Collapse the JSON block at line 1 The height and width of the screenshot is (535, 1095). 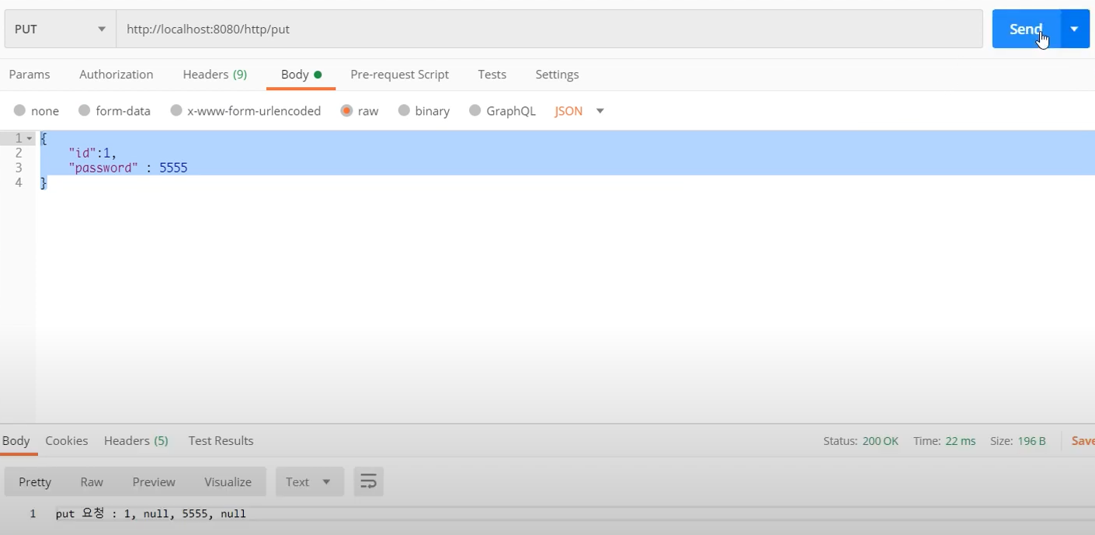tap(30, 138)
